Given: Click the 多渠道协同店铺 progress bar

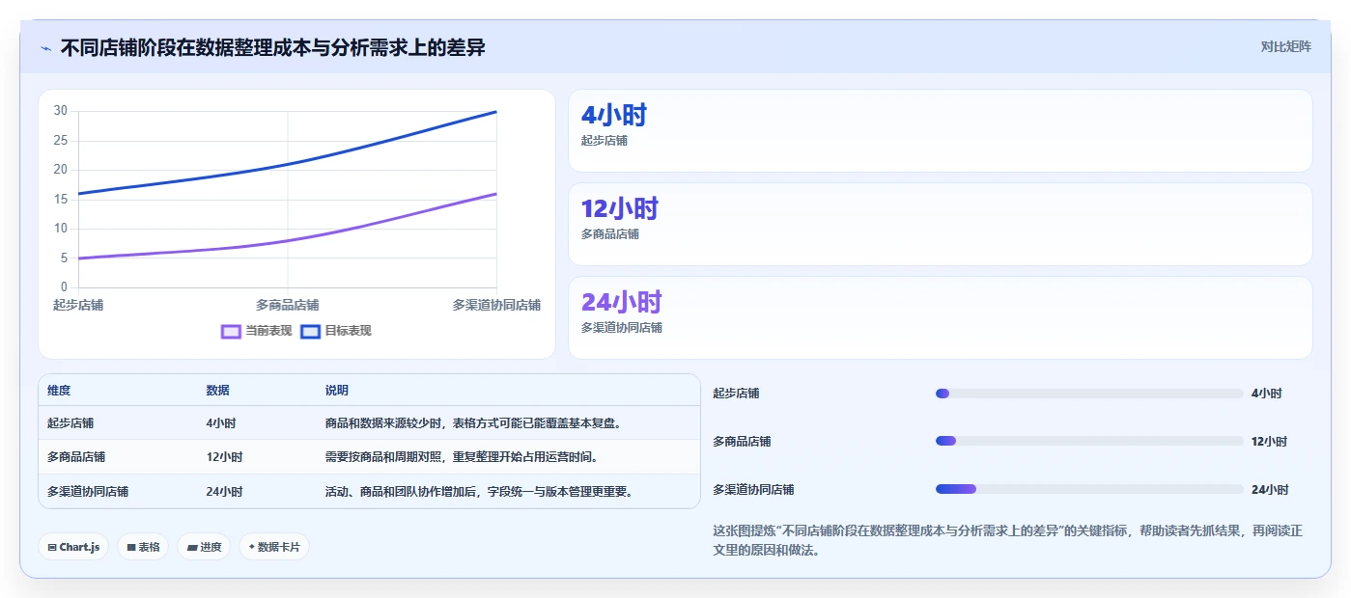Looking at the screenshot, I should (1089, 489).
